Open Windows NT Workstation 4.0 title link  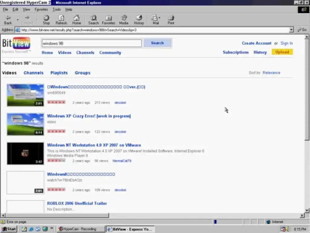[x=94, y=145]
